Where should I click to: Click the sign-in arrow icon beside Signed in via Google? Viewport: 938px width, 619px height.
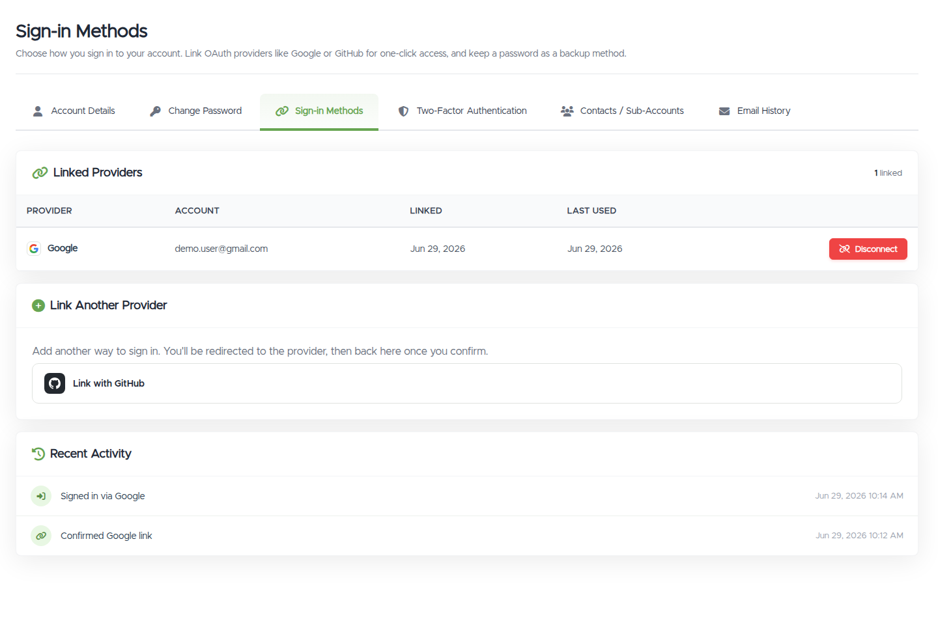pyautogui.click(x=41, y=496)
